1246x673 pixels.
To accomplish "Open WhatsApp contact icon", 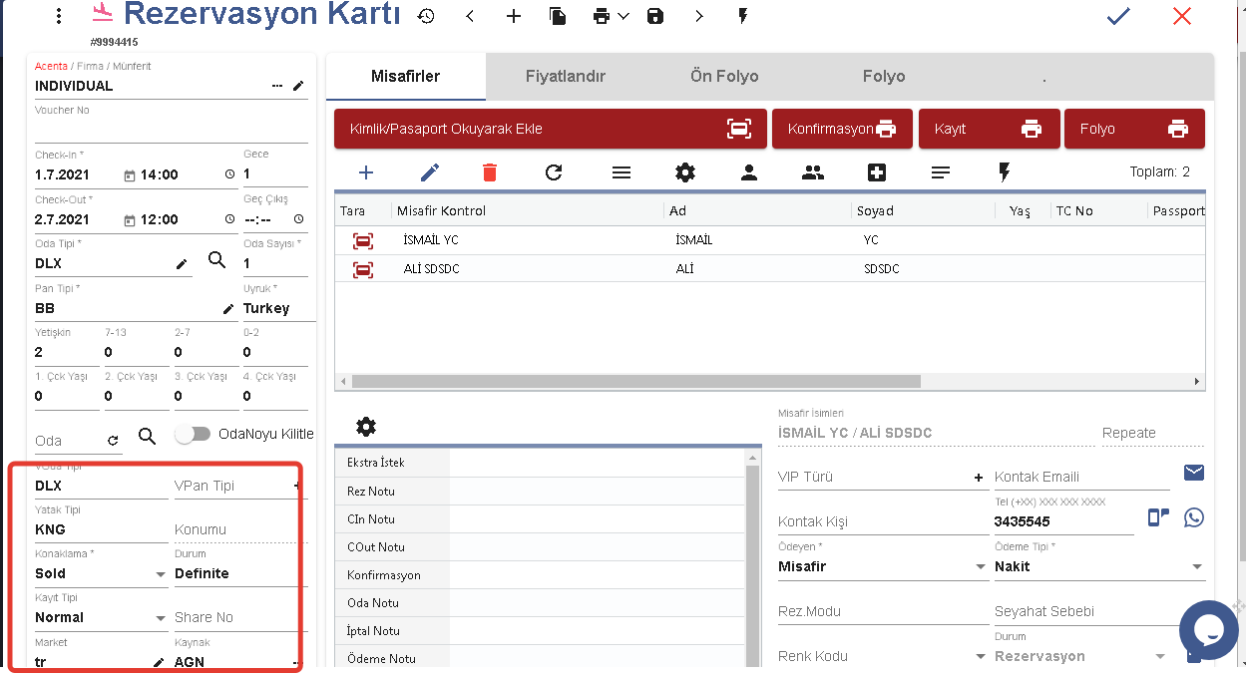I will (1194, 517).
